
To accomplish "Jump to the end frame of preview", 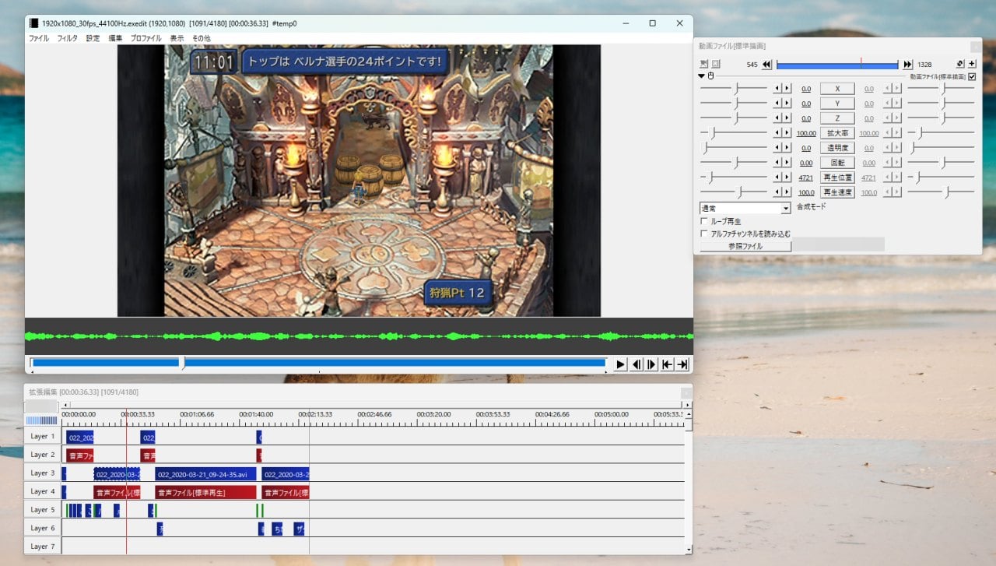I will click(682, 364).
